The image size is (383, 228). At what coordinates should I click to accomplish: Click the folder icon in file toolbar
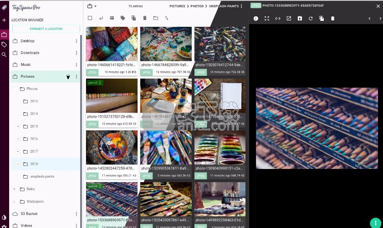pyautogui.click(x=156, y=18)
